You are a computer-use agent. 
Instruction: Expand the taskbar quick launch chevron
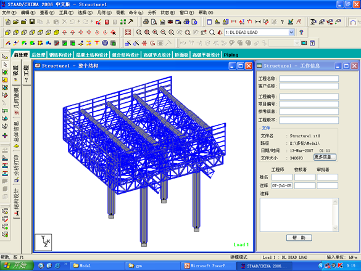pos(65,264)
